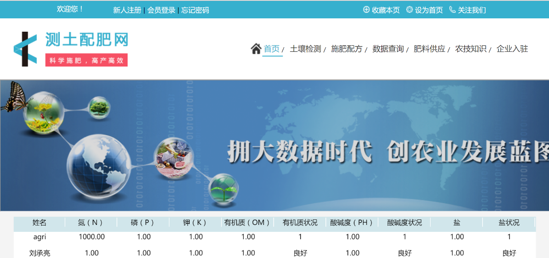Click the 有机质（OM） column header
This screenshot has height=258, width=549.
point(247,222)
